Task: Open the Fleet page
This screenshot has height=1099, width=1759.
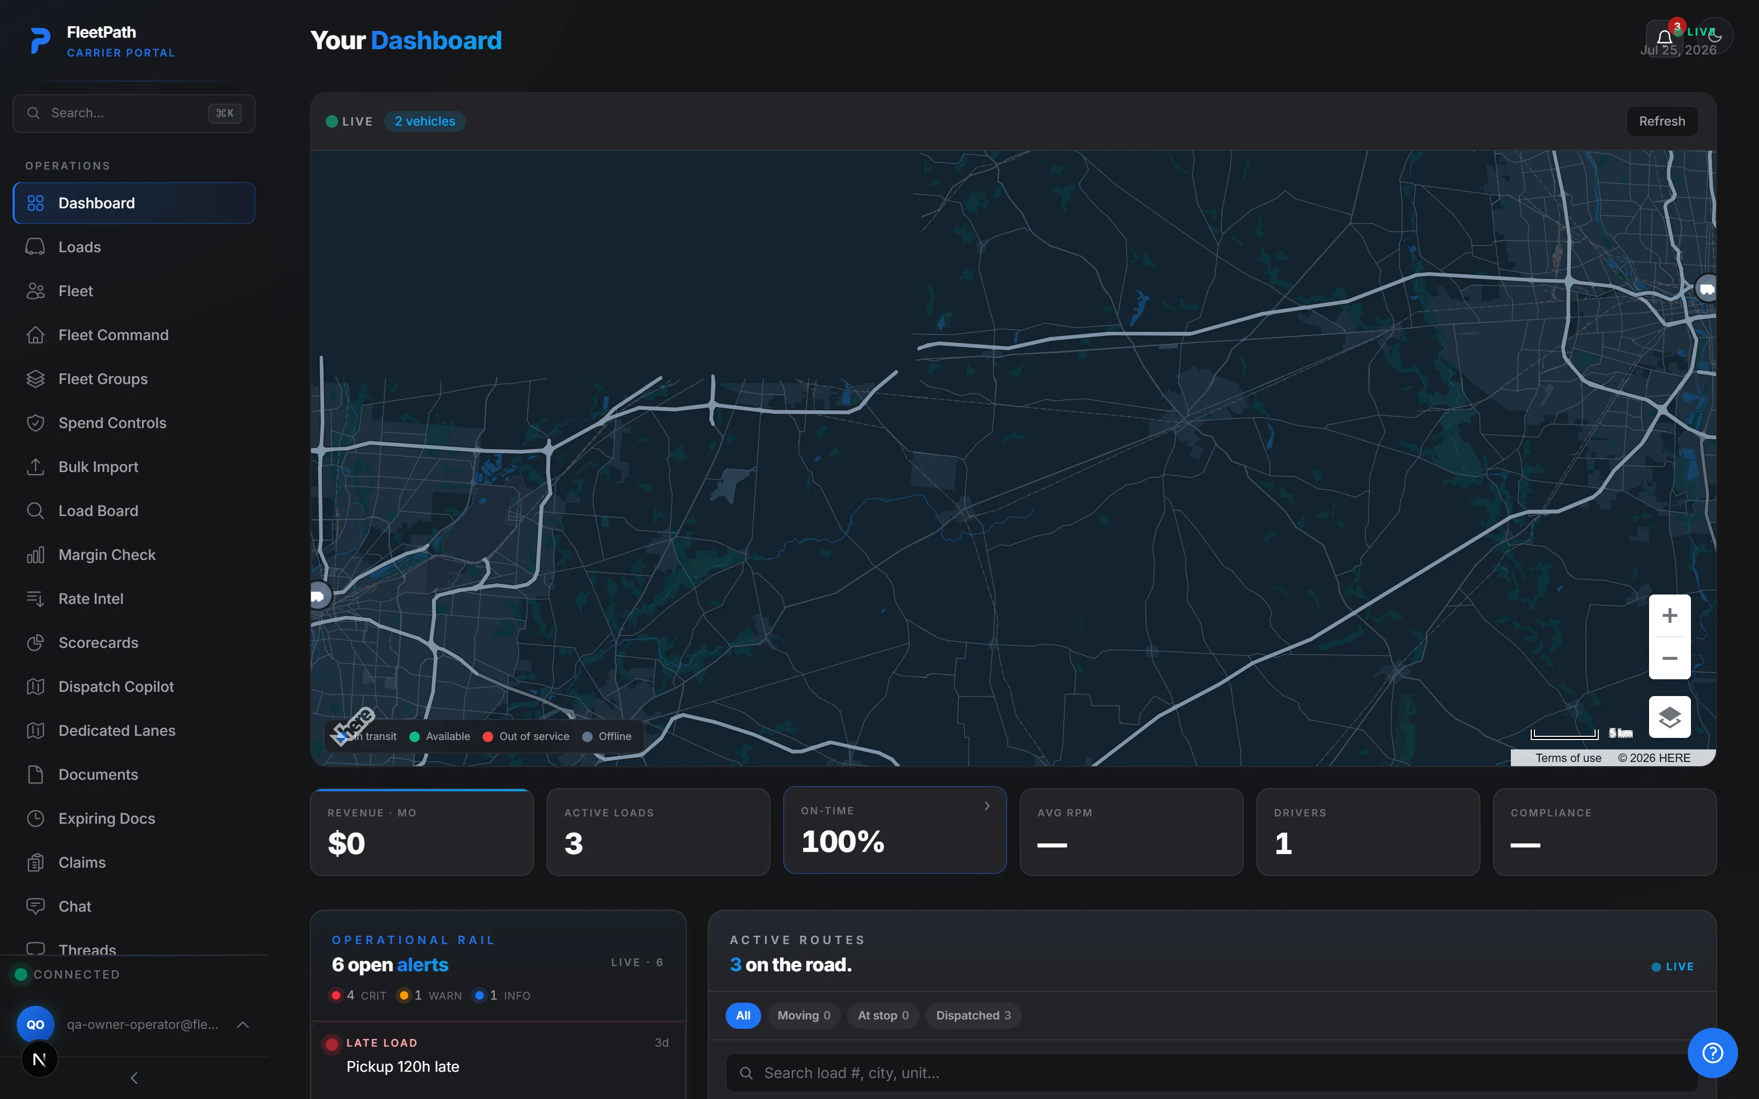Action: [133, 291]
